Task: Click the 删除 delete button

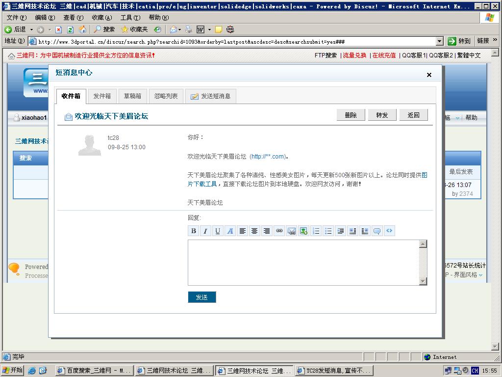Action: pos(351,115)
